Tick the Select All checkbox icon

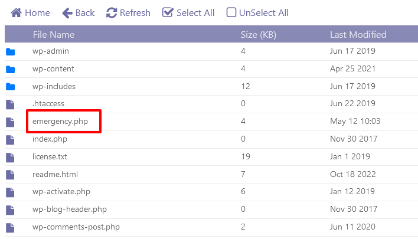[x=168, y=12]
